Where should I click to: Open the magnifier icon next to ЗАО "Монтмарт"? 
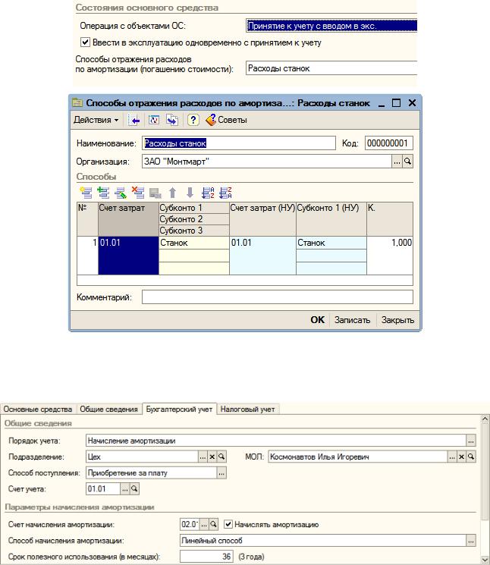pyautogui.click(x=408, y=162)
